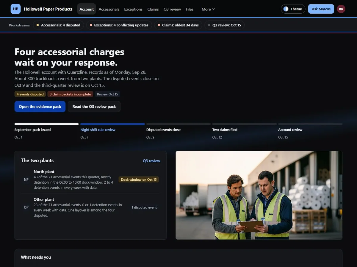Open the Claims tab
357x267 pixels.
(153, 9)
